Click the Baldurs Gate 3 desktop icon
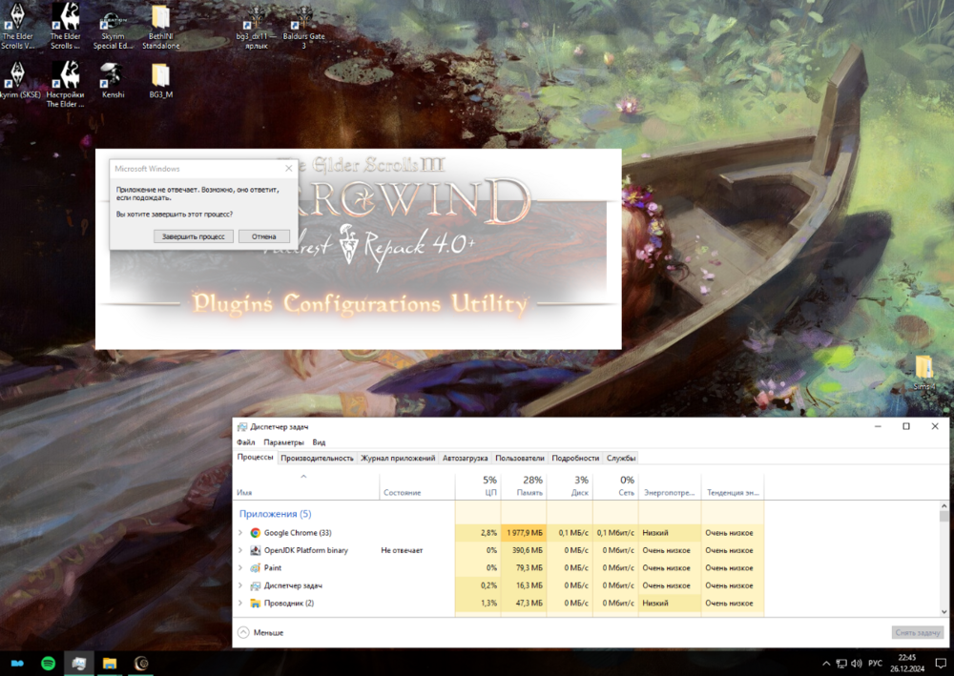Viewport: 954px width, 676px height. [303, 19]
